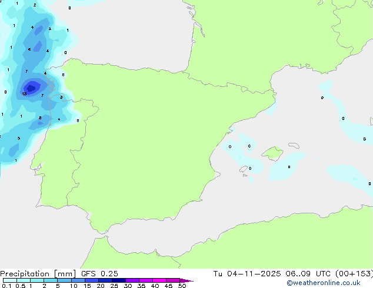Click the date 'Tu 04-11-2025'
The height and width of the screenshot is (288, 373).
tap(247, 274)
